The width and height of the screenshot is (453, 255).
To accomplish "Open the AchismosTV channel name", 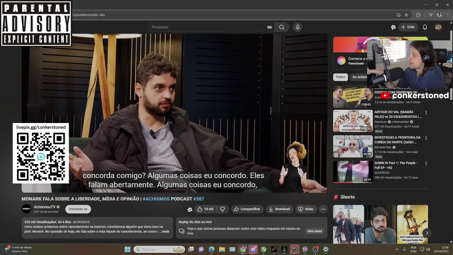I will pyautogui.click(x=45, y=207).
